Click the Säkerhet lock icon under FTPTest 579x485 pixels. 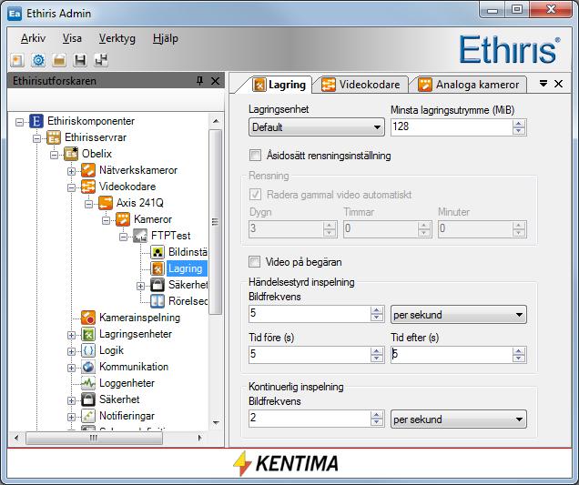[157, 285]
